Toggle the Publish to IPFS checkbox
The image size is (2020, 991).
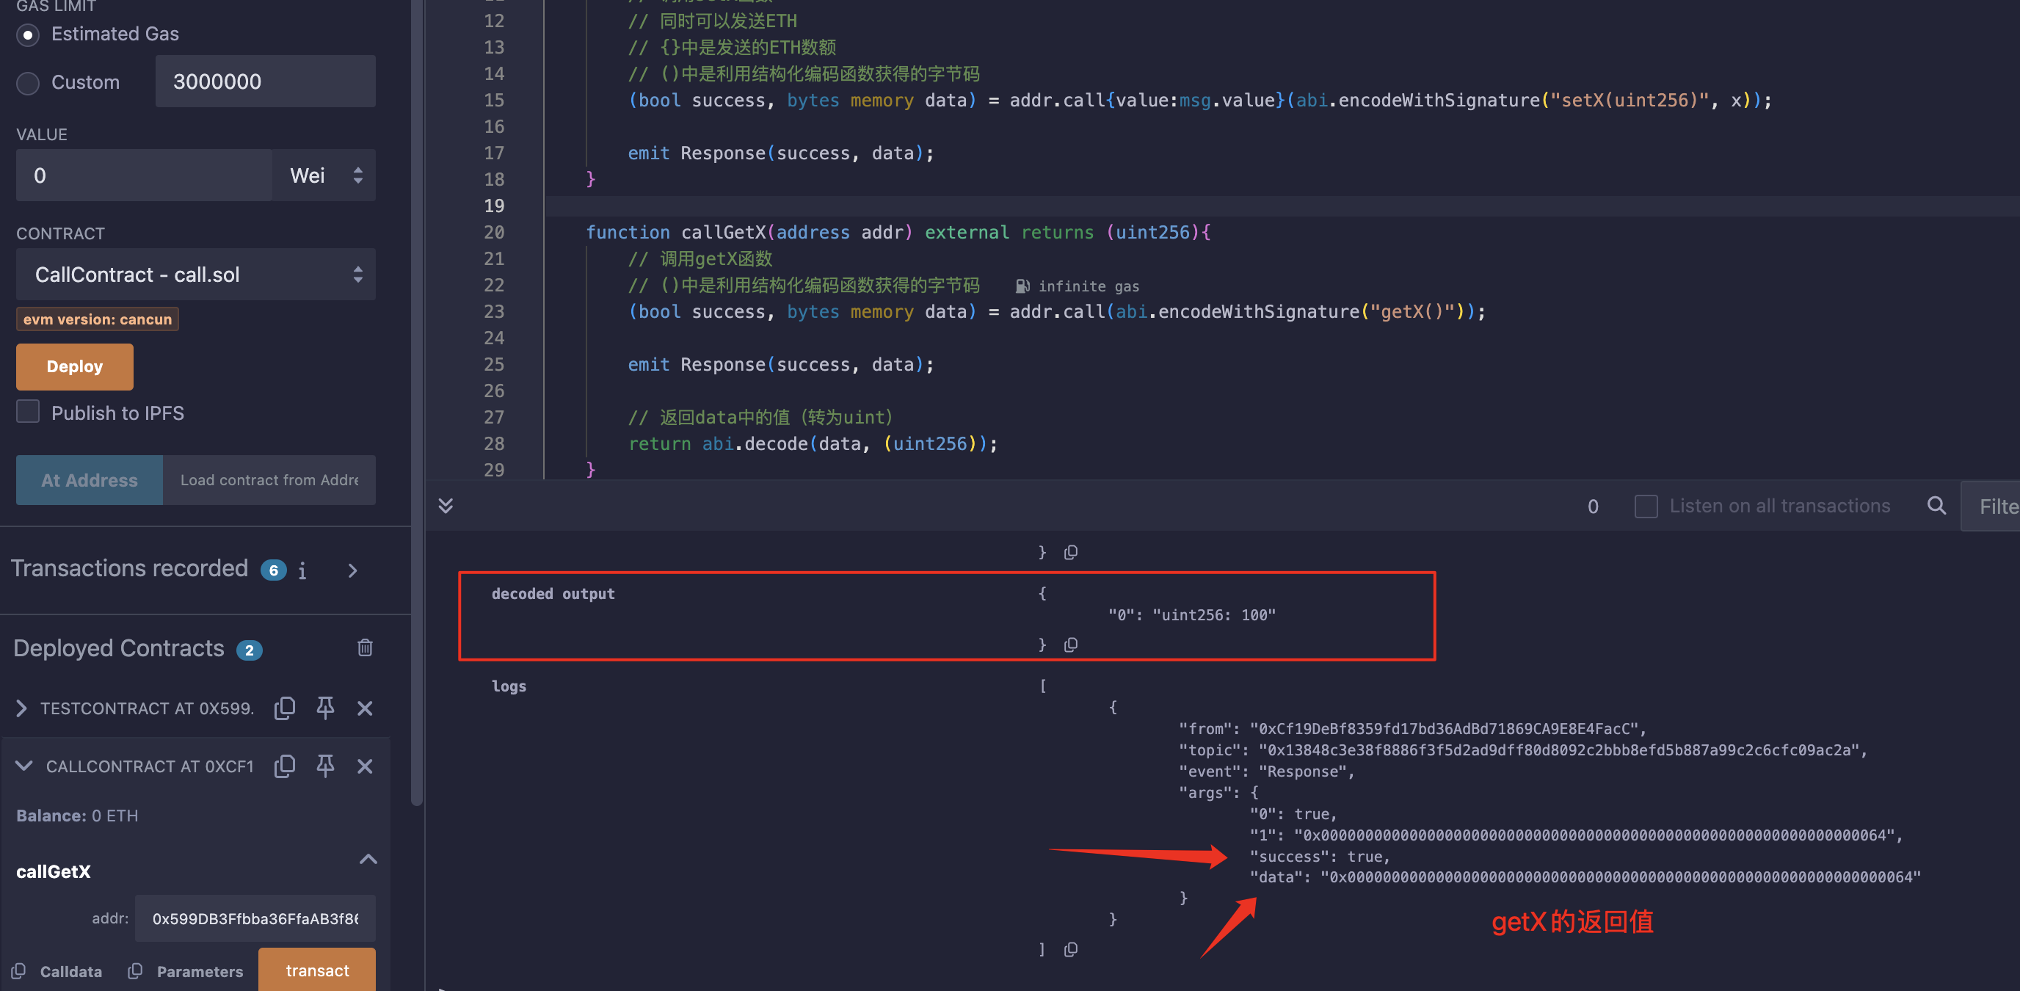coord(28,412)
